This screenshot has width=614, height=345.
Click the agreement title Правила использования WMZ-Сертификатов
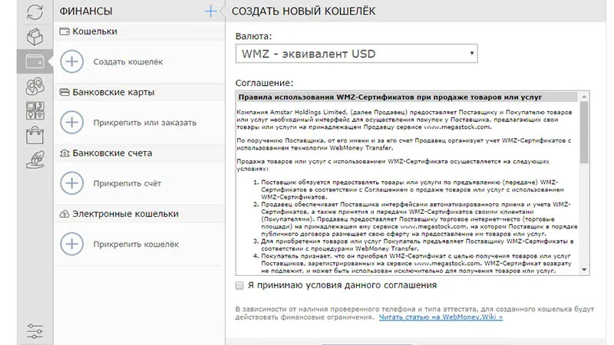[x=390, y=97]
